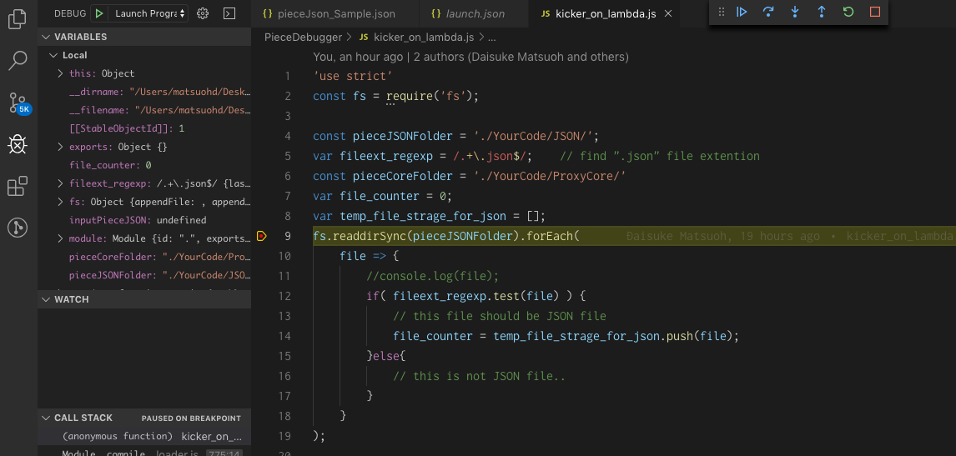Open the Launch Program configuration dropdown
Viewport: 956px width, 456px height.
(x=149, y=13)
